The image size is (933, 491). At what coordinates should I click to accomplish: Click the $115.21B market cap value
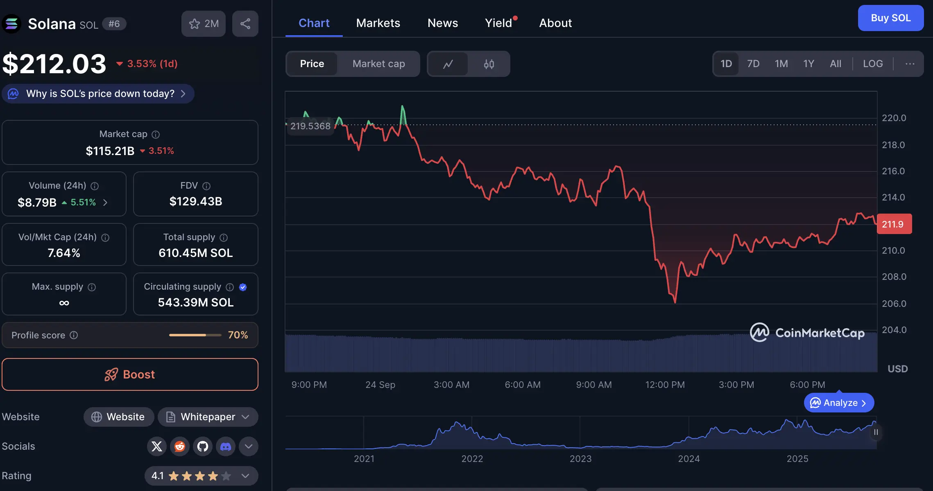pyautogui.click(x=110, y=151)
